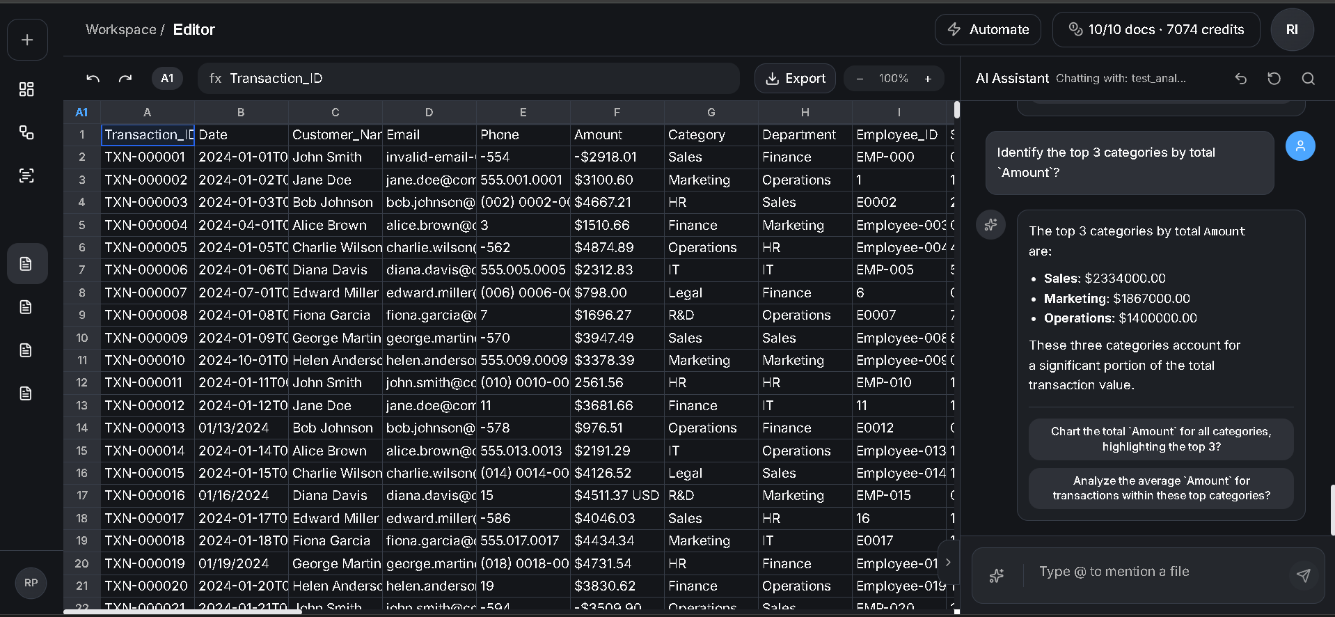
Task: Click the Export button
Action: [795, 79]
